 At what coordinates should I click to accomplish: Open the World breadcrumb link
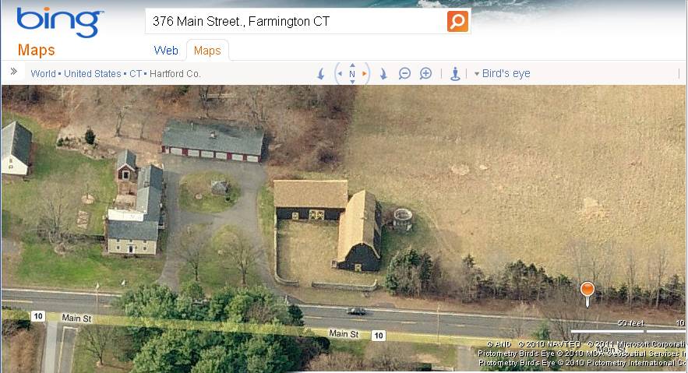tap(43, 74)
